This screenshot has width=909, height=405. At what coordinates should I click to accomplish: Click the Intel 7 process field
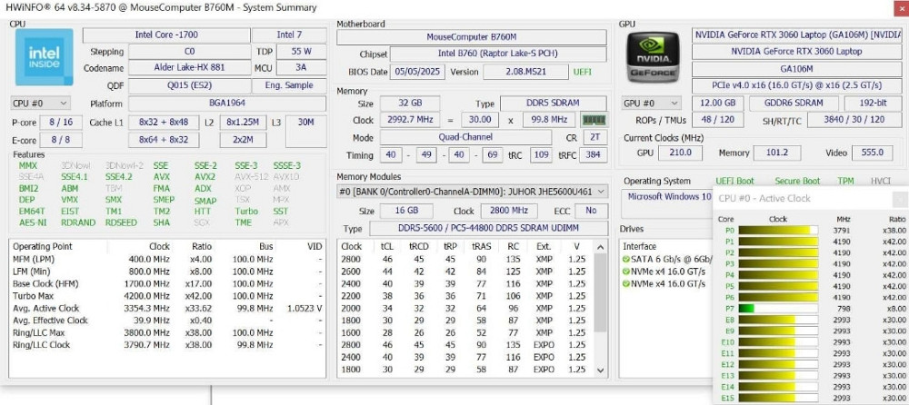(289, 35)
